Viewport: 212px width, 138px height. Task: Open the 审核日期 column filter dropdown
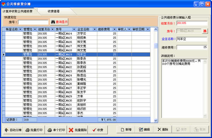point(148,29)
